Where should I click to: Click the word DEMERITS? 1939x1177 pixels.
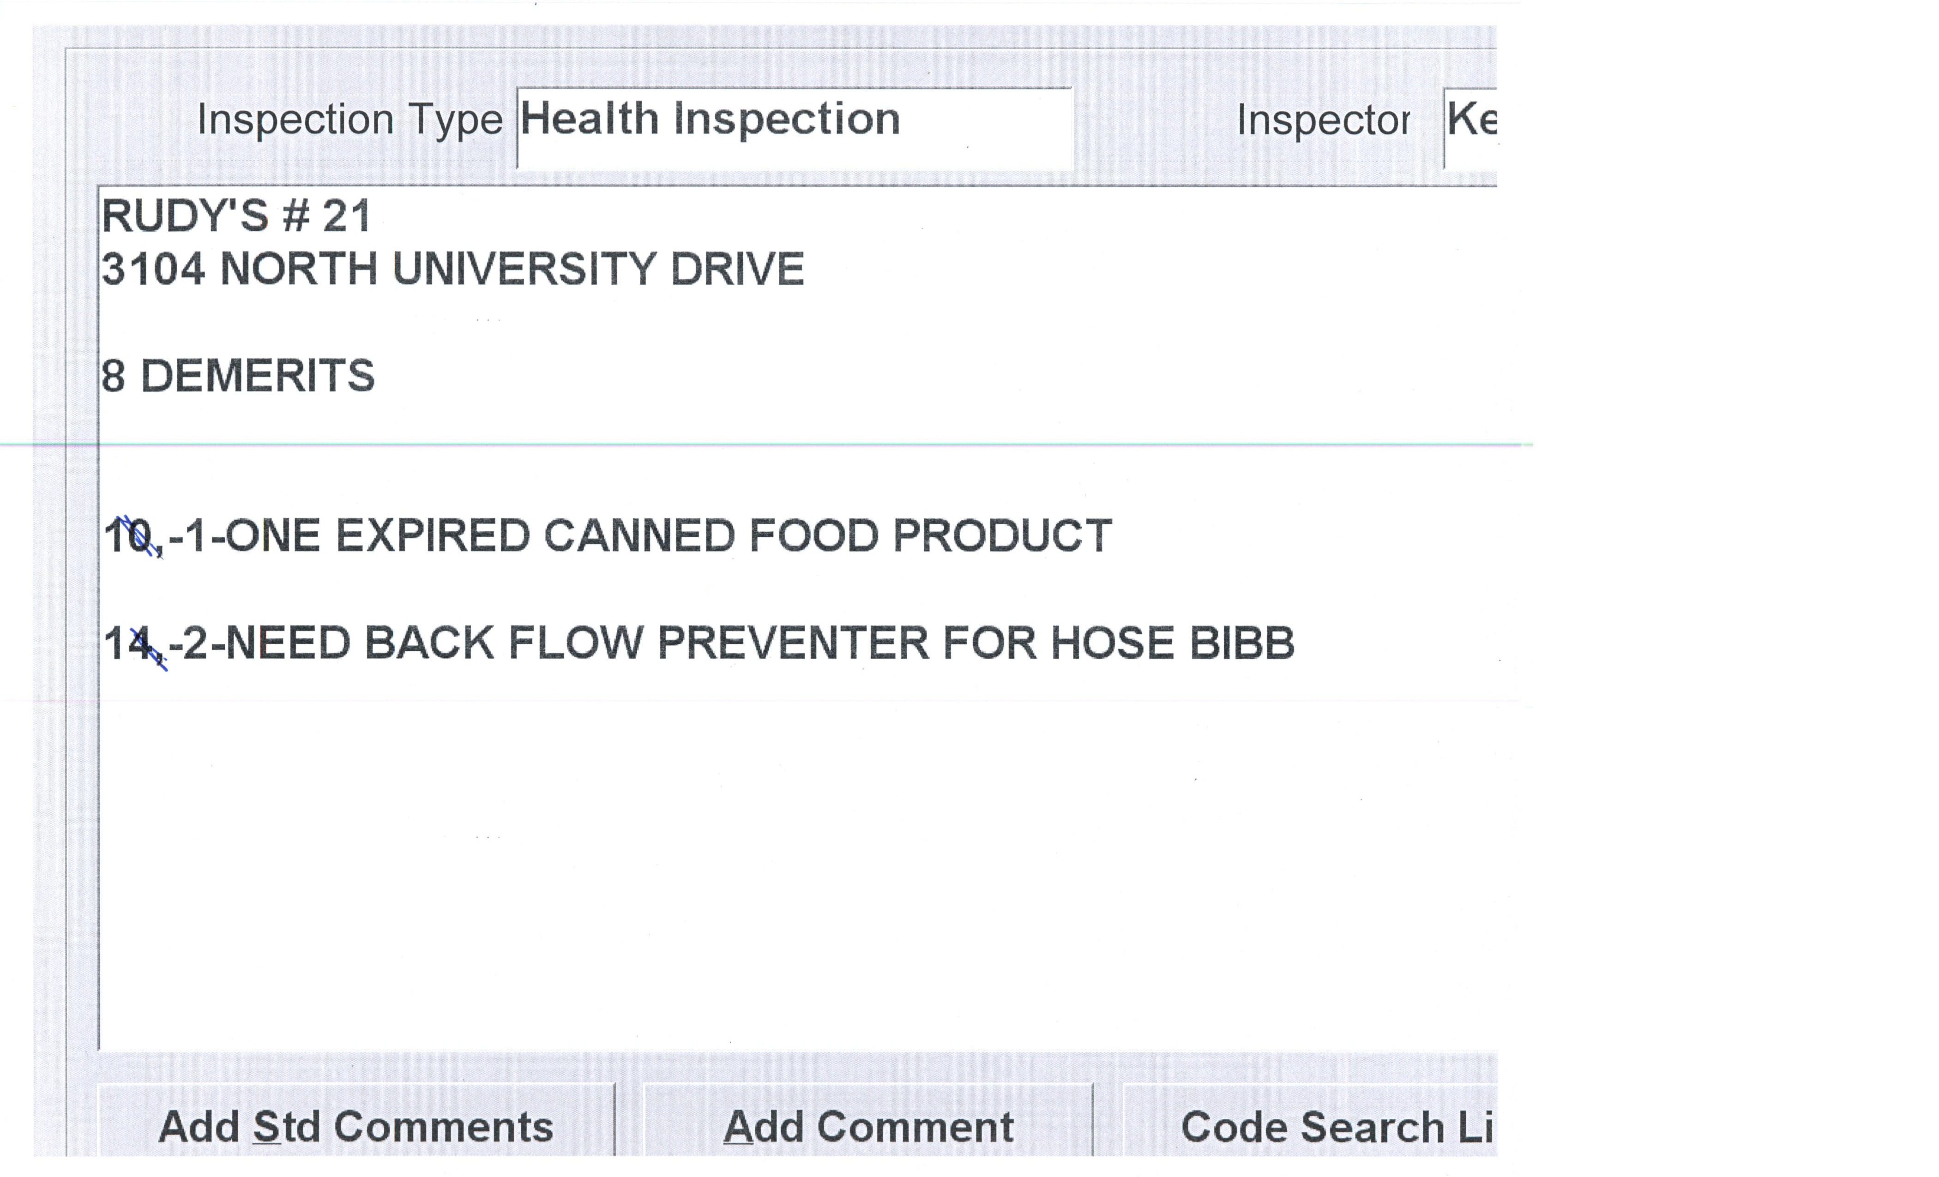point(257,376)
